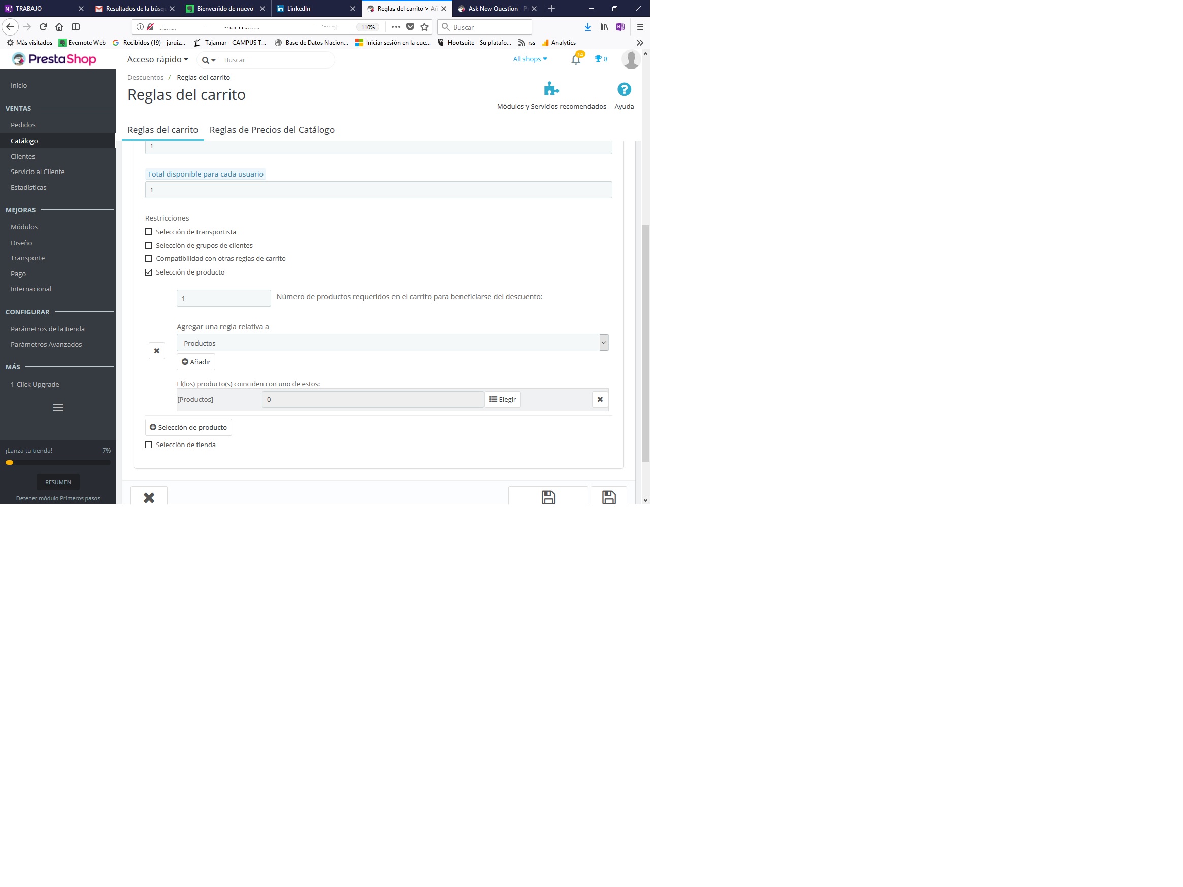The height and width of the screenshot is (887, 1183).
Task: Check Selección de grupos de clientes
Action: point(149,246)
